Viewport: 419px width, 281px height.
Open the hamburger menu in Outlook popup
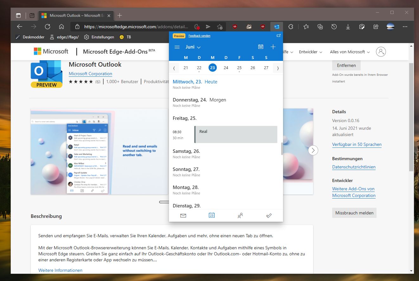[177, 47]
